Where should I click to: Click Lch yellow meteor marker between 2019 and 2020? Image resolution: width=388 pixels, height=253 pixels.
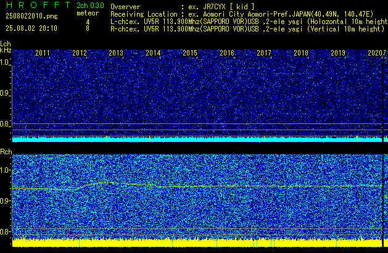pyautogui.click(x=357, y=139)
